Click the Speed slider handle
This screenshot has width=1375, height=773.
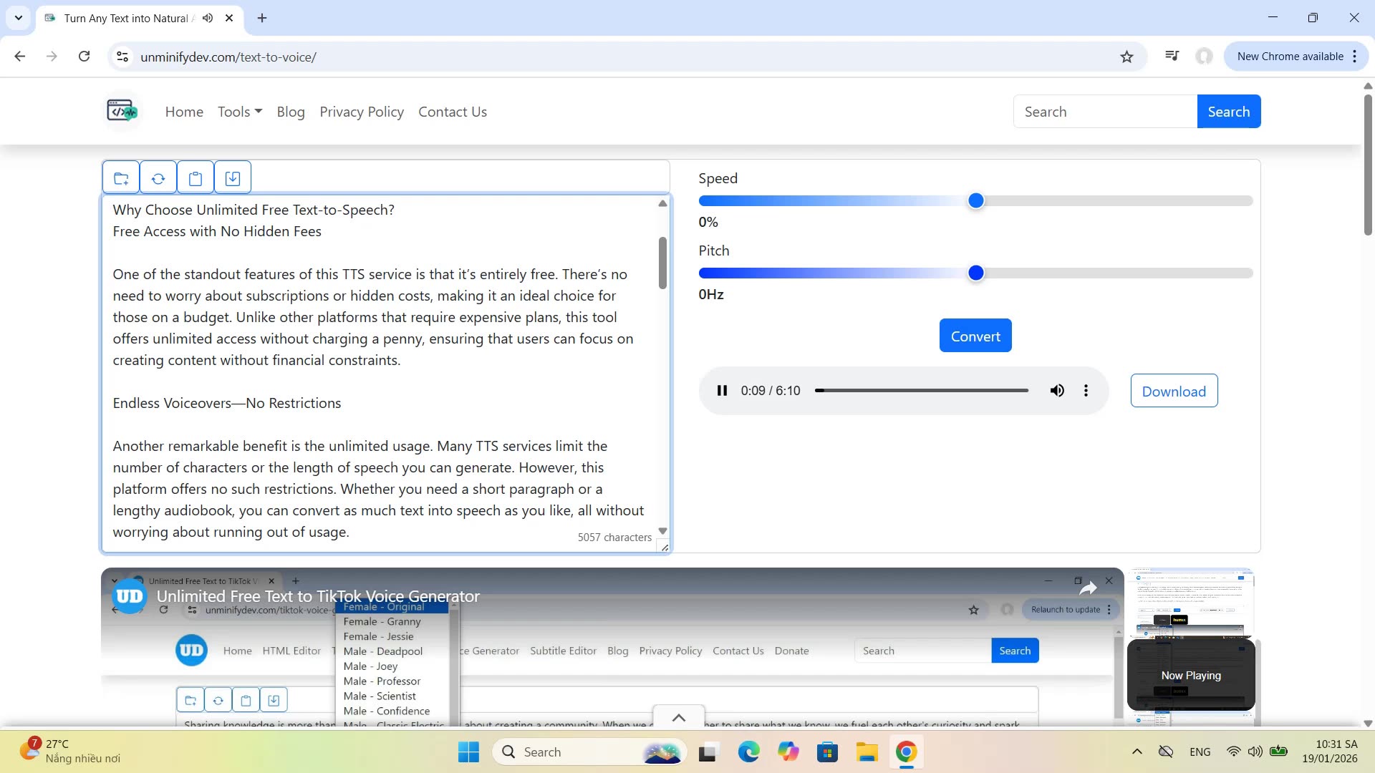[x=975, y=201]
